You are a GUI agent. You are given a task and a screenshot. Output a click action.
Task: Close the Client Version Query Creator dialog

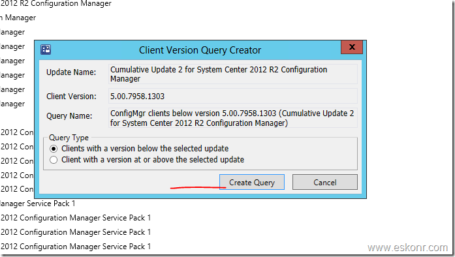pyautogui.click(x=352, y=47)
